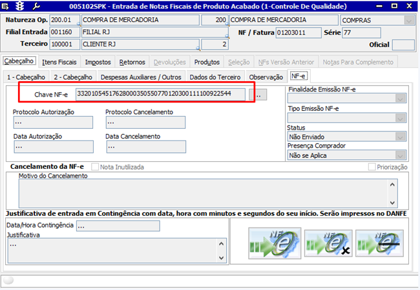Click lookup marker on Filial RJ field

[x=227, y=36]
